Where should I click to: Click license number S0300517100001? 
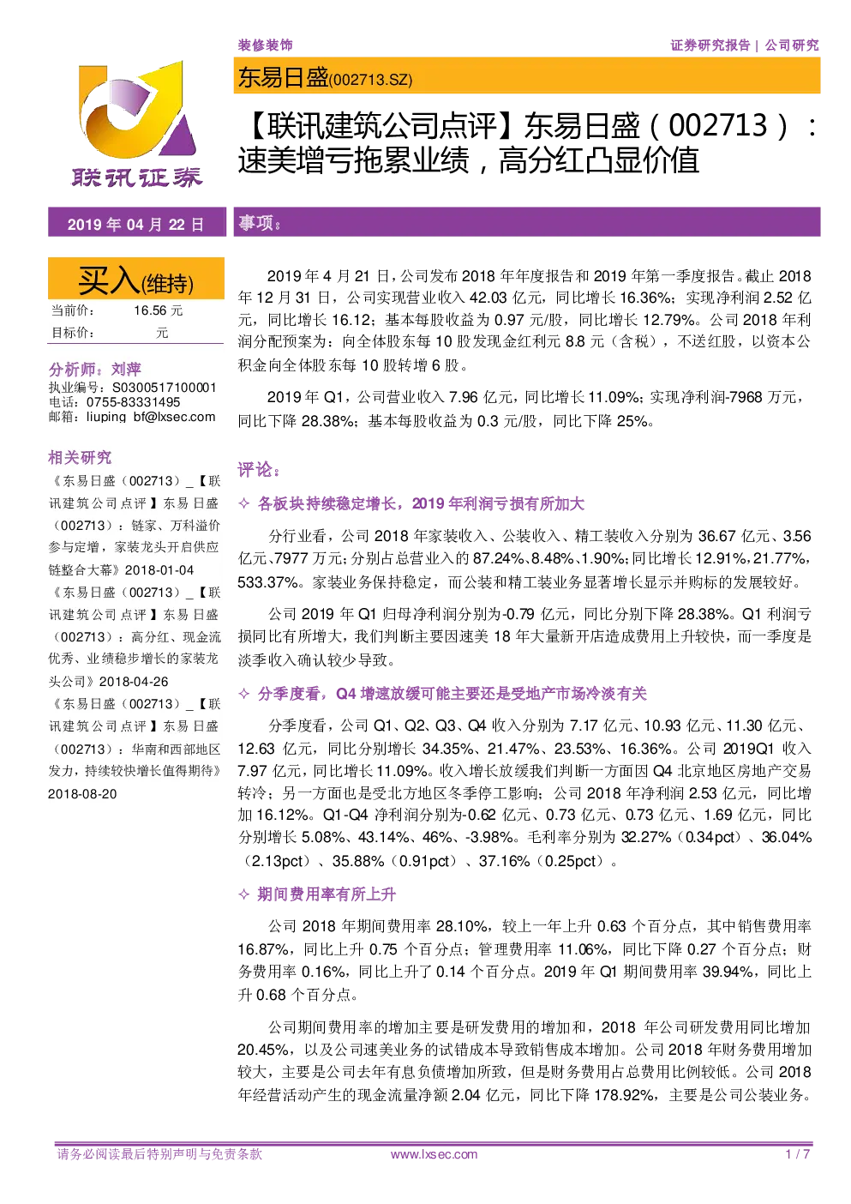[x=165, y=388]
